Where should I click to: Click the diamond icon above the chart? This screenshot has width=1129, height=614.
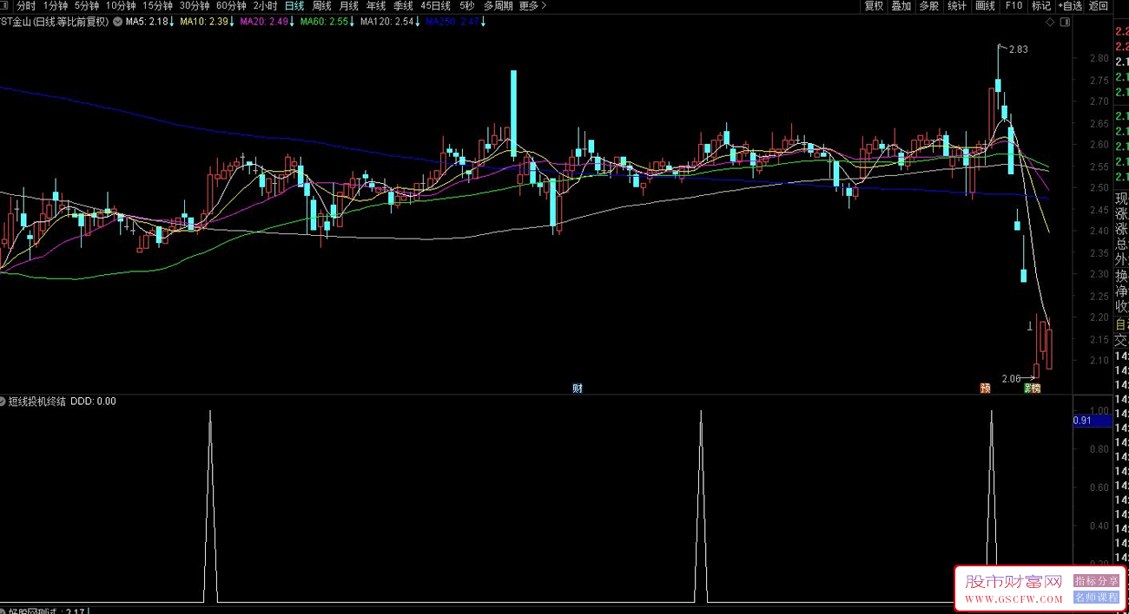(x=1050, y=22)
